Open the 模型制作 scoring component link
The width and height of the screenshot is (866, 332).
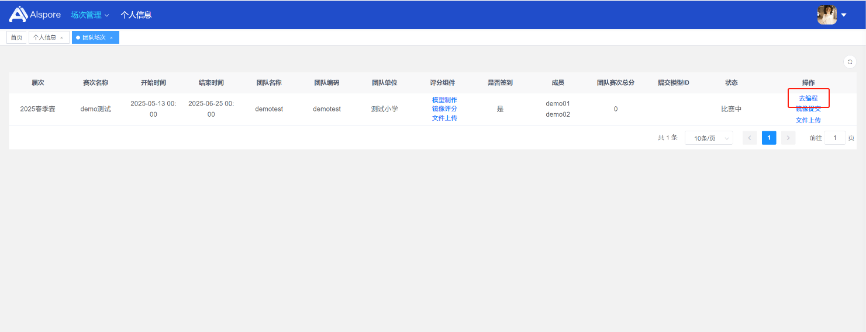coord(444,100)
